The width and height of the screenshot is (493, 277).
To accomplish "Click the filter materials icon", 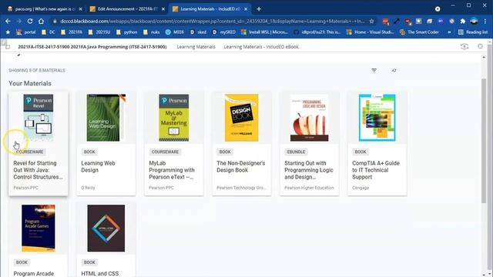I will (374, 70).
